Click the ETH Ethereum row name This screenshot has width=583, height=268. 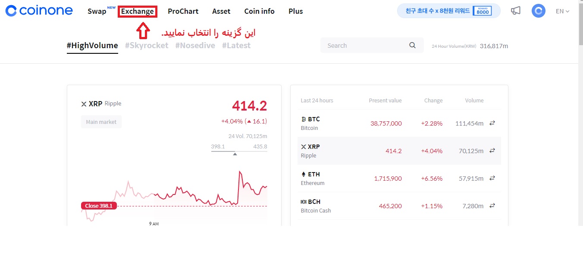pyautogui.click(x=313, y=178)
